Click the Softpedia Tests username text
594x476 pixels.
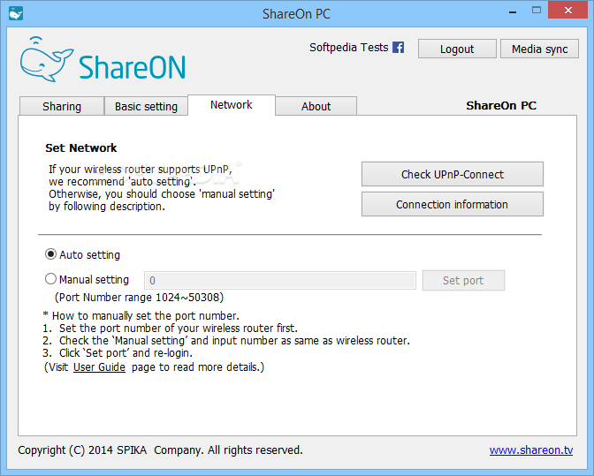[x=349, y=48]
